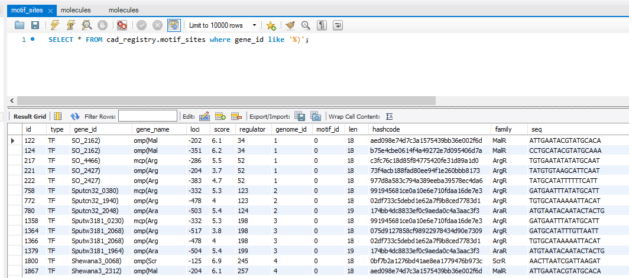The width and height of the screenshot is (629, 278).
Task: Click the hashcode column header
Action: coord(385,129)
